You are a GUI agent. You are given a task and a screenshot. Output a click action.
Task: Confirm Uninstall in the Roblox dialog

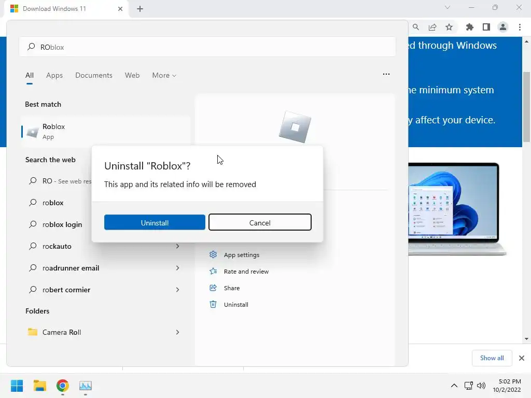[x=155, y=222]
